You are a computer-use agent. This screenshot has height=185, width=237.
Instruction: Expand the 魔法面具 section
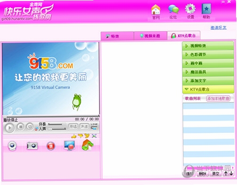click(208, 72)
